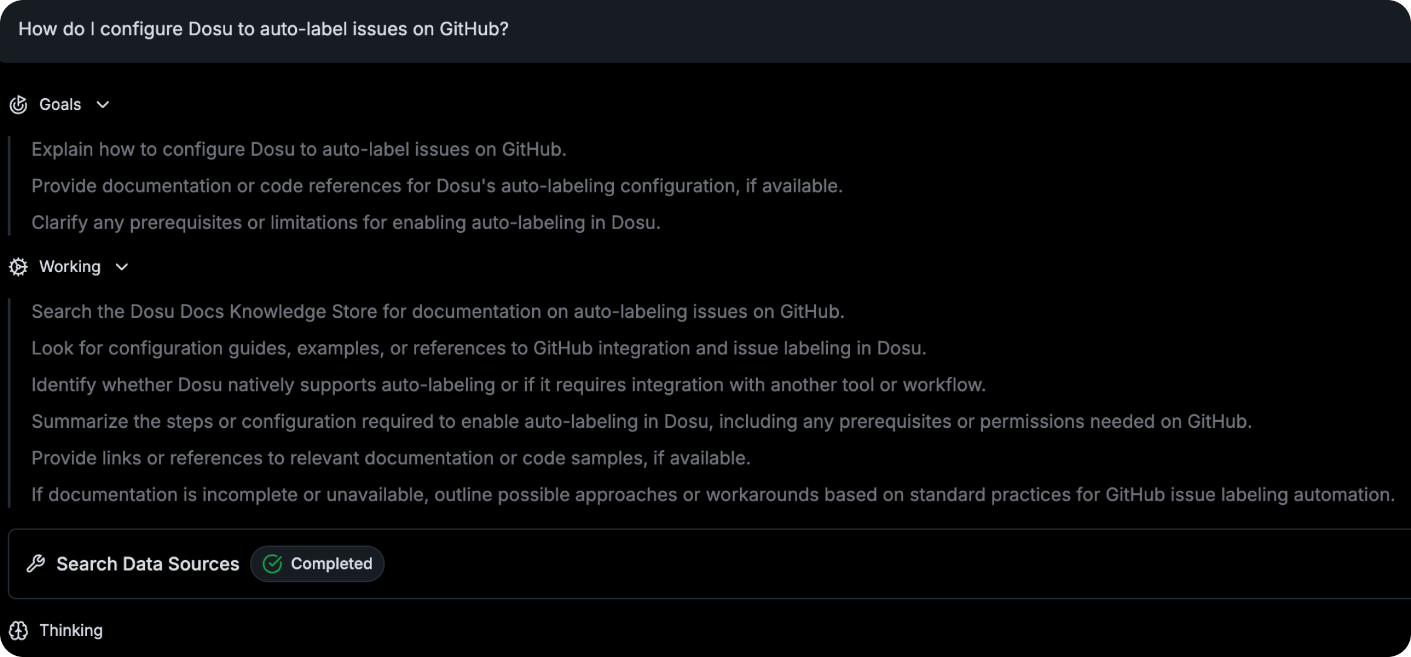Select the Thinking section header
1411x657 pixels.
point(71,631)
